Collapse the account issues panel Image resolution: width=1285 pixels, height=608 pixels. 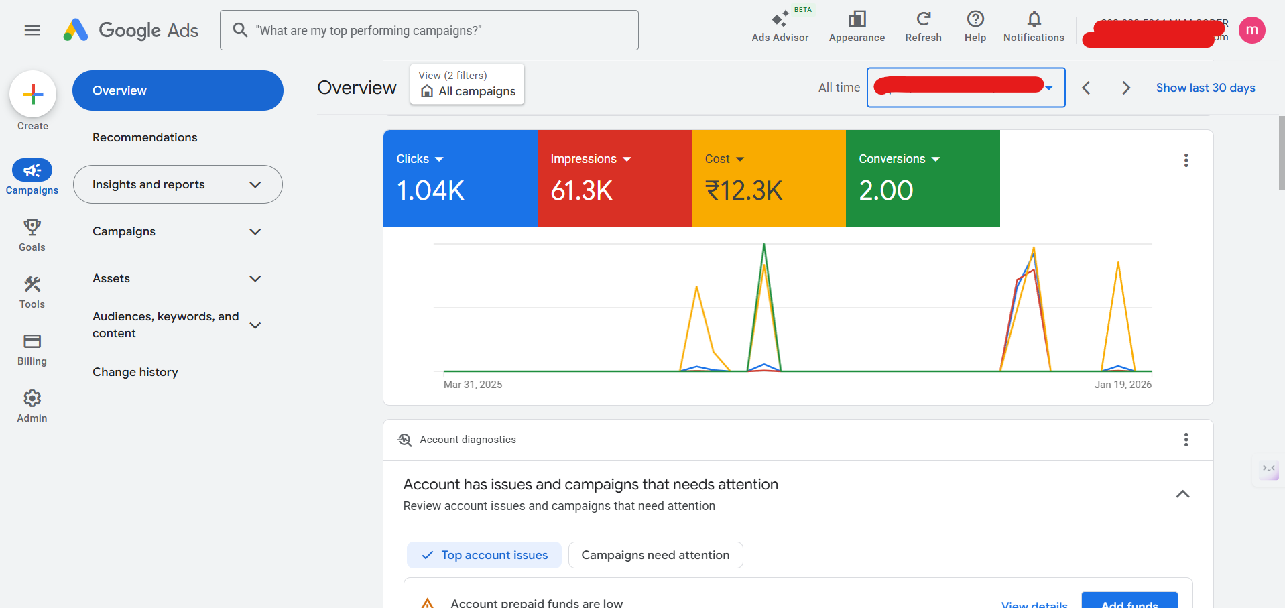click(1182, 494)
